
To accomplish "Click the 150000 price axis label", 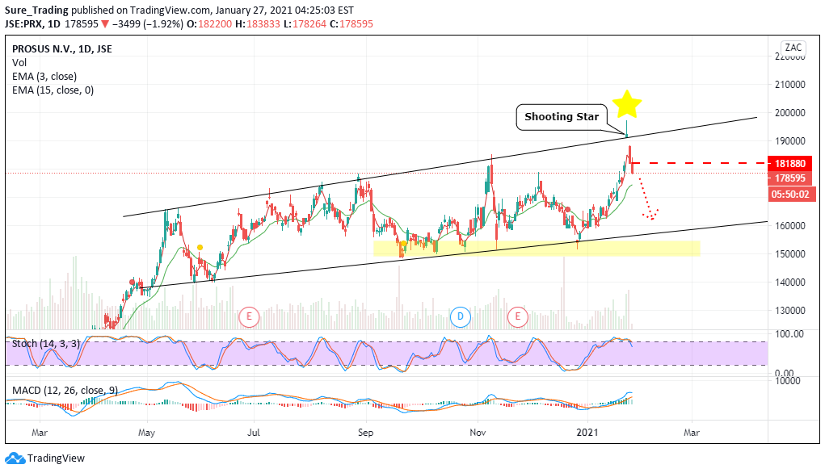I will [x=789, y=253].
